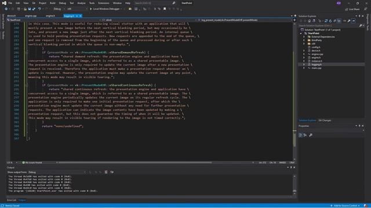The width and height of the screenshot is (371, 208).
Task: Click the Home icon in Solution Explorer
Action: tap(309, 21)
